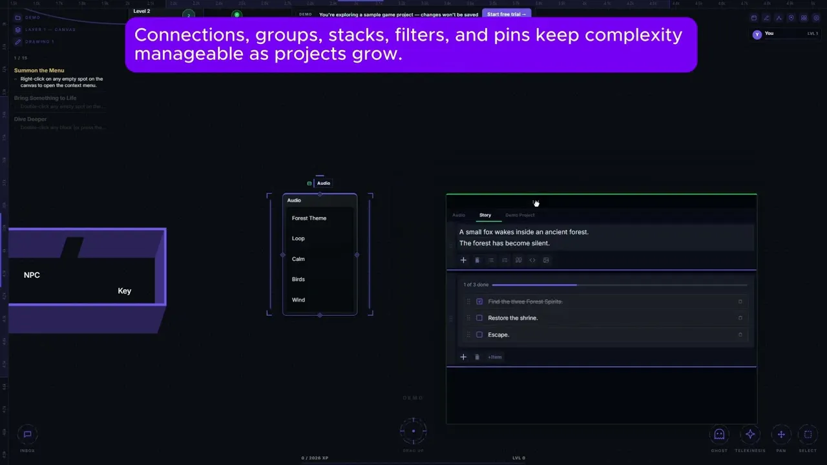The height and width of the screenshot is (465, 827).
Task: Select Forest Theme in Audio stack
Action: [x=309, y=218]
